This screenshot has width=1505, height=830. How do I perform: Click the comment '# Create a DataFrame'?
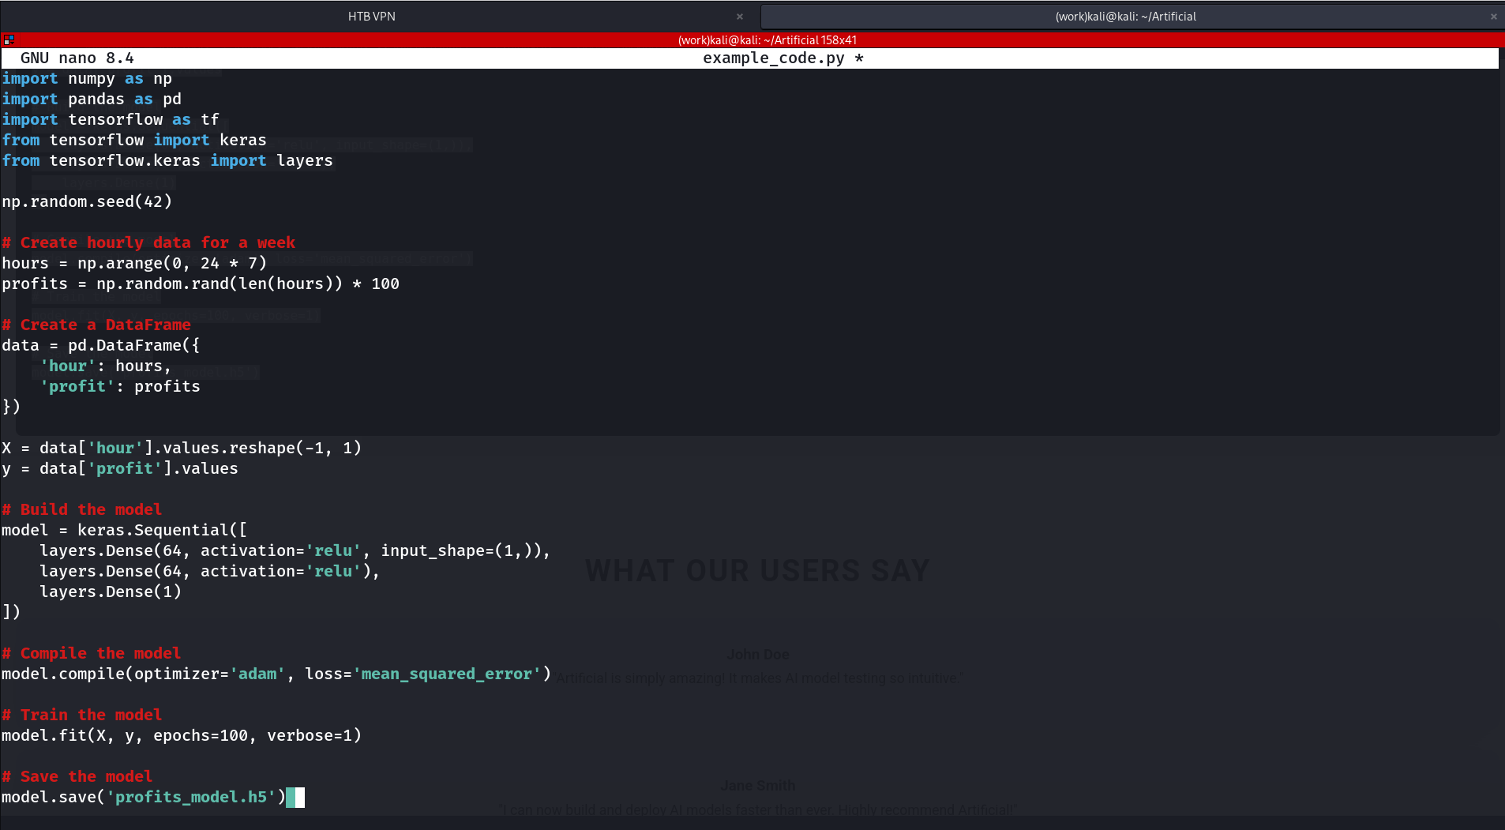(x=96, y=325)
